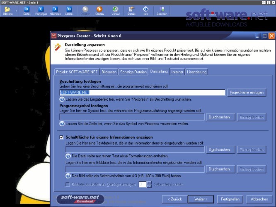Click the Sekunden number field
Image resolution: width=276 pixels, height=207 pixels.
click(143, 184)
